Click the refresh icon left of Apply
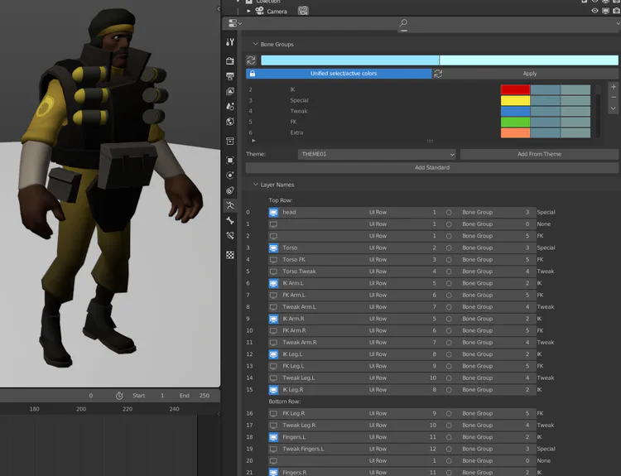The height and width of the screenshot is (476, 621). (438, 74)
